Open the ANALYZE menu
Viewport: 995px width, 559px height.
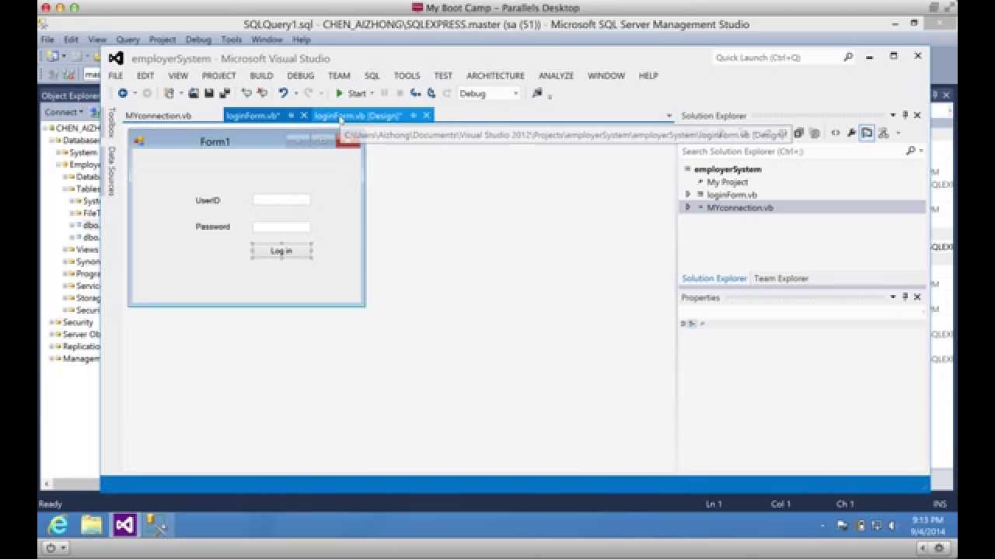coord(556,75)
